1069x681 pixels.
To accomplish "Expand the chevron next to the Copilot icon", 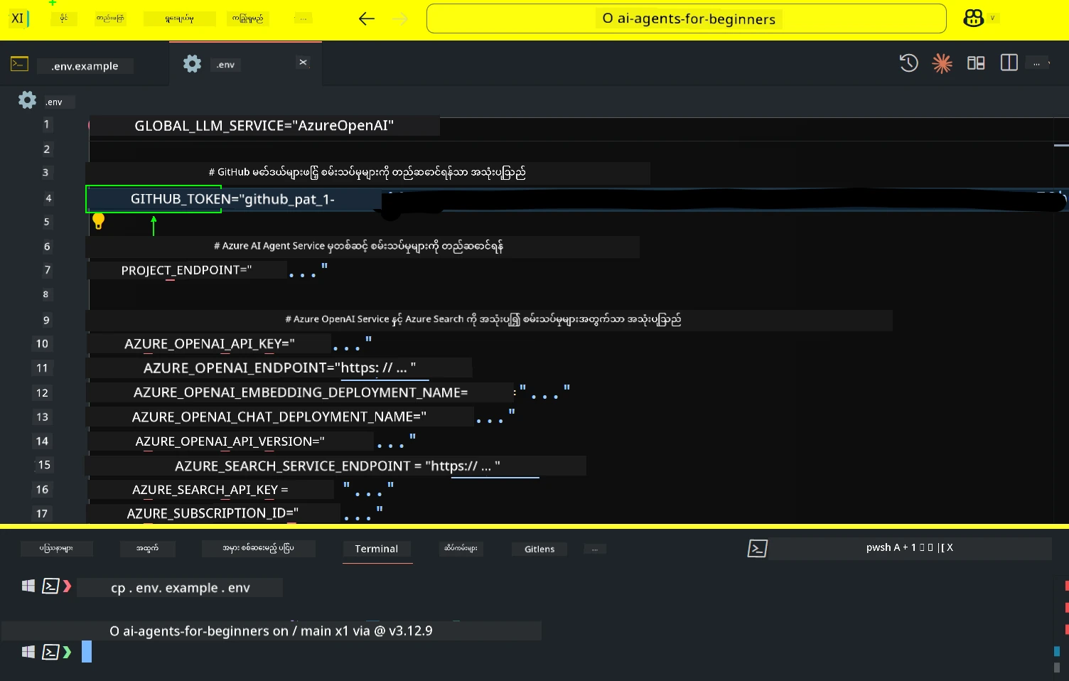I will pyautogui.click(x=992, y=19).
